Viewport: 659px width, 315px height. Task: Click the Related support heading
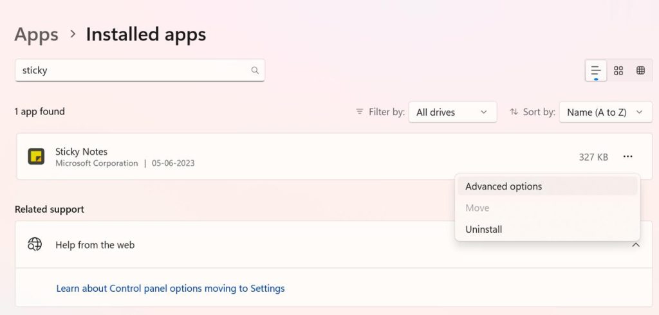50,209
